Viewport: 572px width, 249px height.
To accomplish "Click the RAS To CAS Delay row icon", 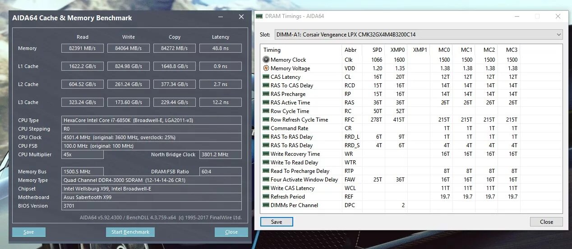I will [x=266, y=85].
